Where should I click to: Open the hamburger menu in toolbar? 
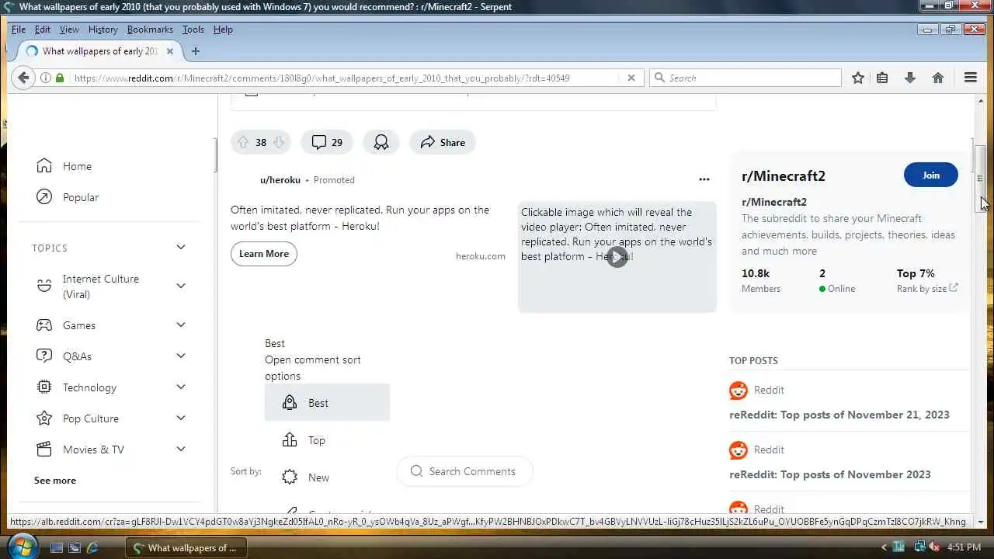[970, 78]
